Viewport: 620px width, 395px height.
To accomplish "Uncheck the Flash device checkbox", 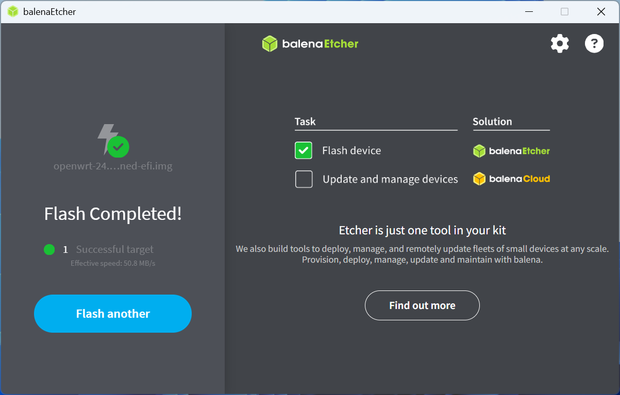I will [x=304, y=151].
